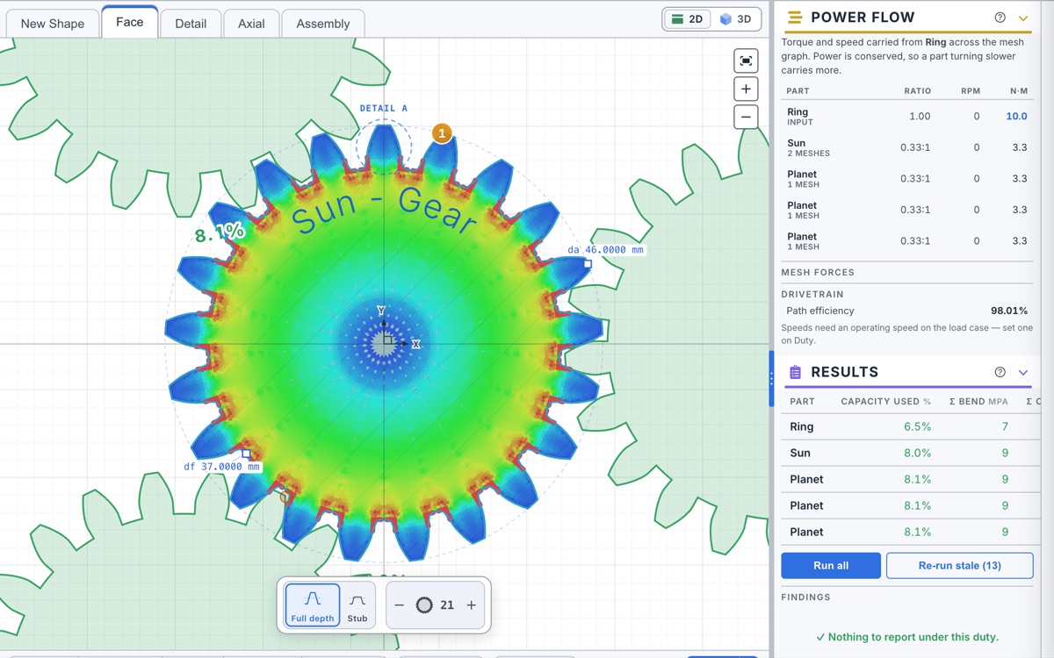
Task: Click the fit-to-view icon
Action: click(x=746, y=61)
